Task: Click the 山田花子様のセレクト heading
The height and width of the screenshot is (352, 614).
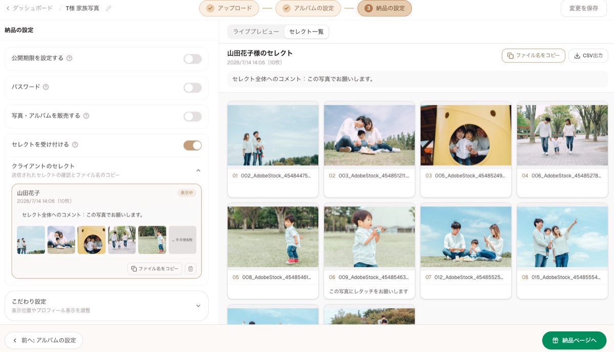Action: point(260,53)
